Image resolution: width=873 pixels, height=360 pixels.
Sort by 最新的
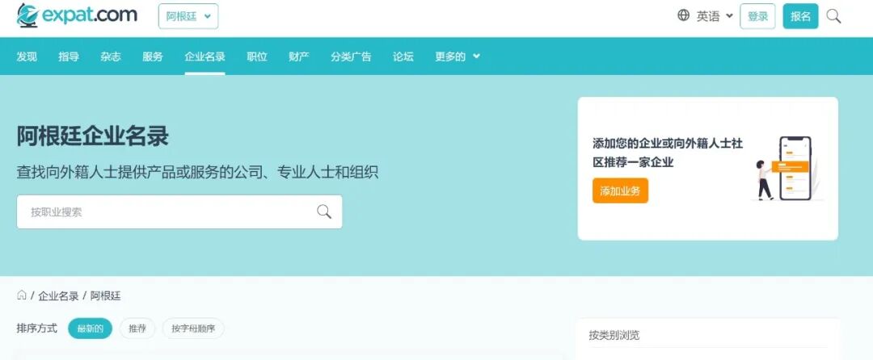point(91,329)
